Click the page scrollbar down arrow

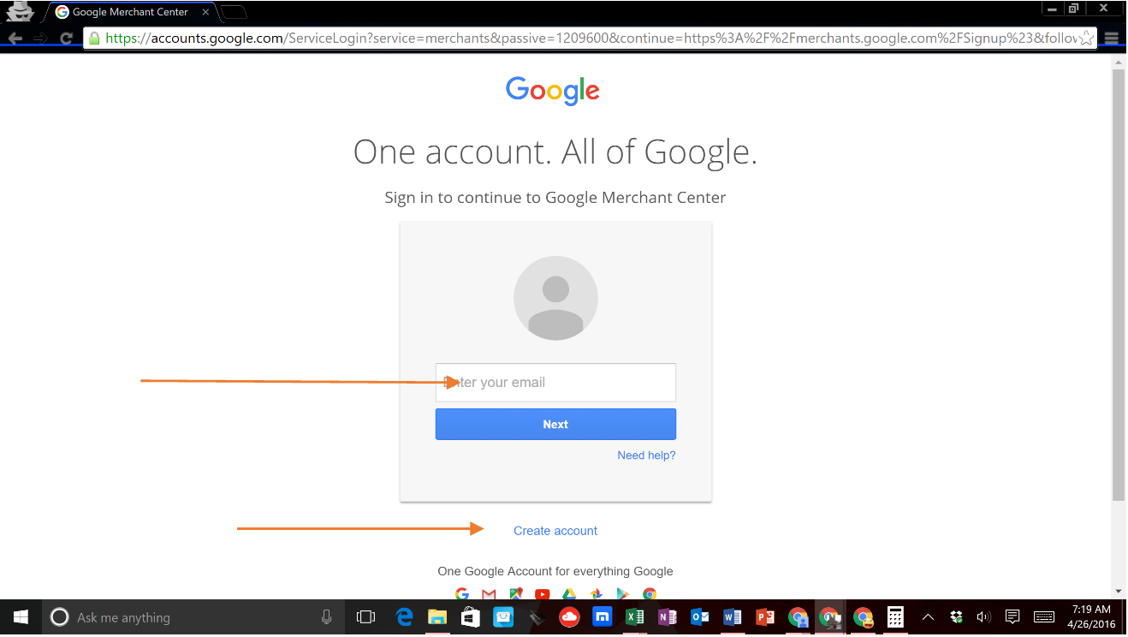1119,592
